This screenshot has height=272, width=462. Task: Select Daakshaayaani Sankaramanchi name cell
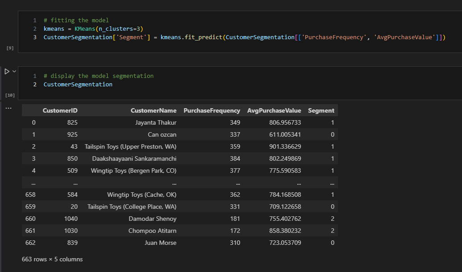point(134,158)
